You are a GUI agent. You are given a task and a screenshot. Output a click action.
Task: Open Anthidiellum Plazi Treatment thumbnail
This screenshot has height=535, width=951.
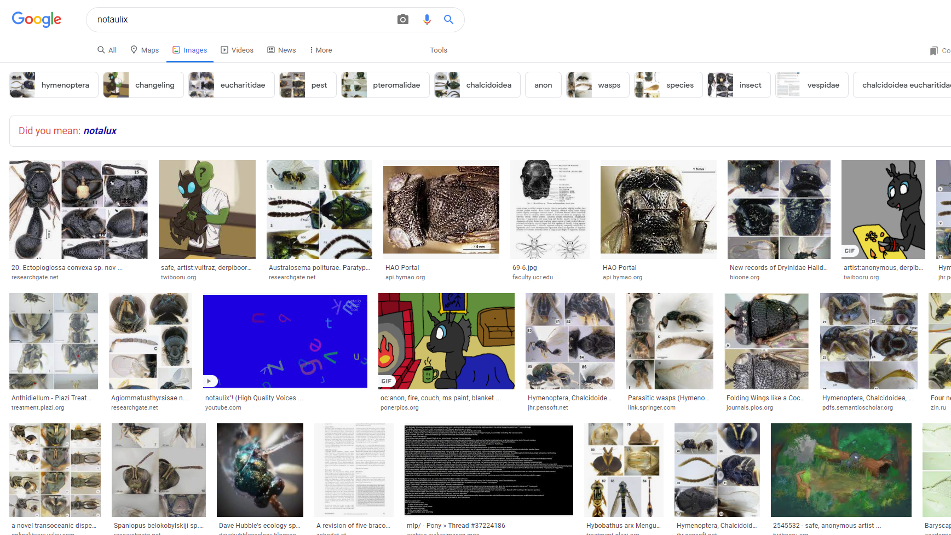54,341
